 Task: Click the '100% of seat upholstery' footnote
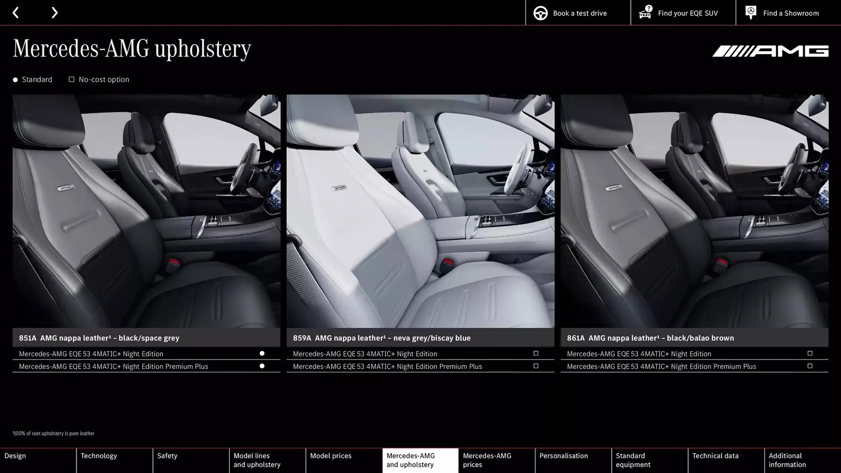click(53, 433)
